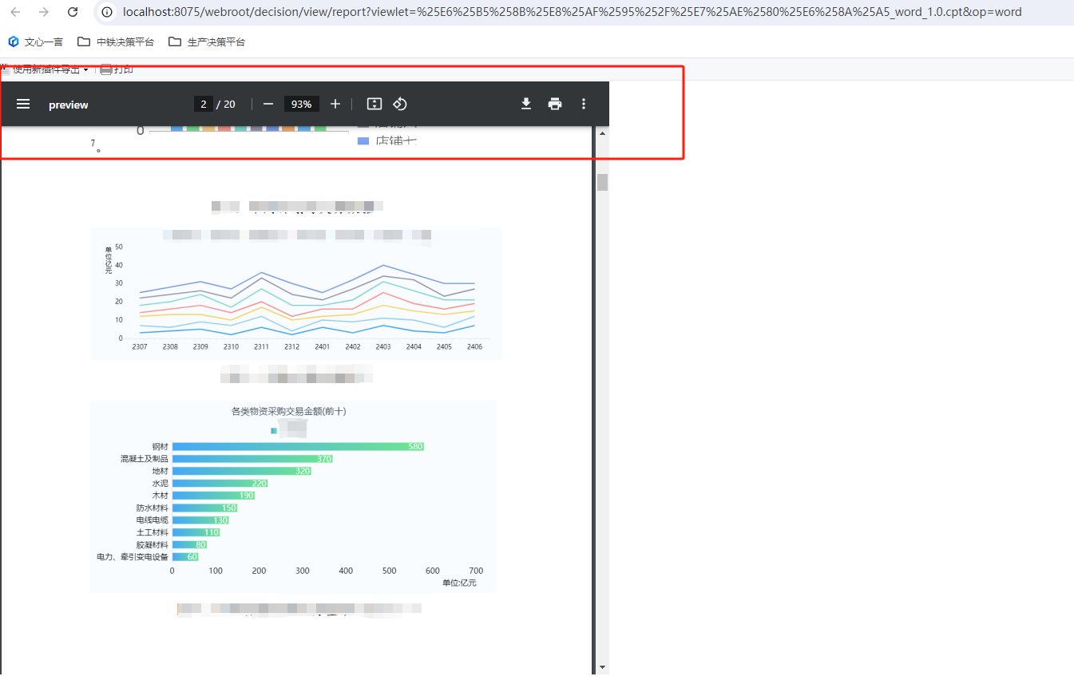
Task: View site information icon in address bar
Action: point(107,12)
